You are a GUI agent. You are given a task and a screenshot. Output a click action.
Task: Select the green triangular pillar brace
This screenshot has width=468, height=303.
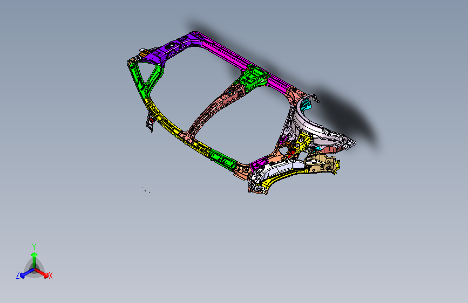click(146, 79)
